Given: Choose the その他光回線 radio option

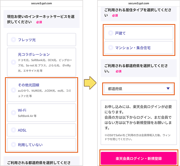Looking at the screenshot, I should pos(42,90).
